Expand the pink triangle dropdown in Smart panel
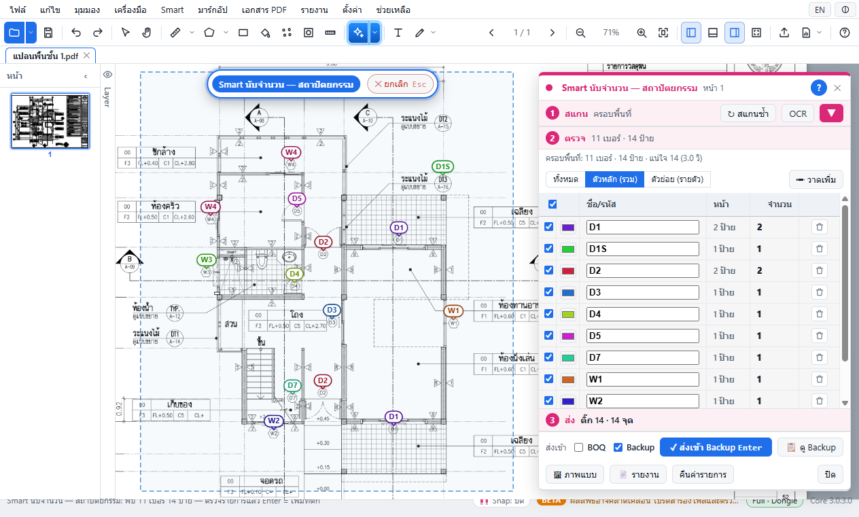859x517 pixels. [x=831, y=113]
